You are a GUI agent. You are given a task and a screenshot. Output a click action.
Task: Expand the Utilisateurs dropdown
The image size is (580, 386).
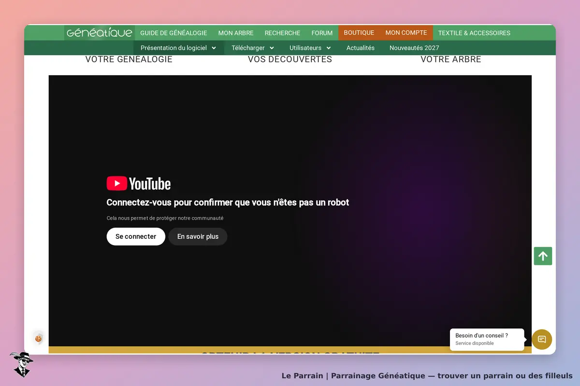tap(310, 48)
